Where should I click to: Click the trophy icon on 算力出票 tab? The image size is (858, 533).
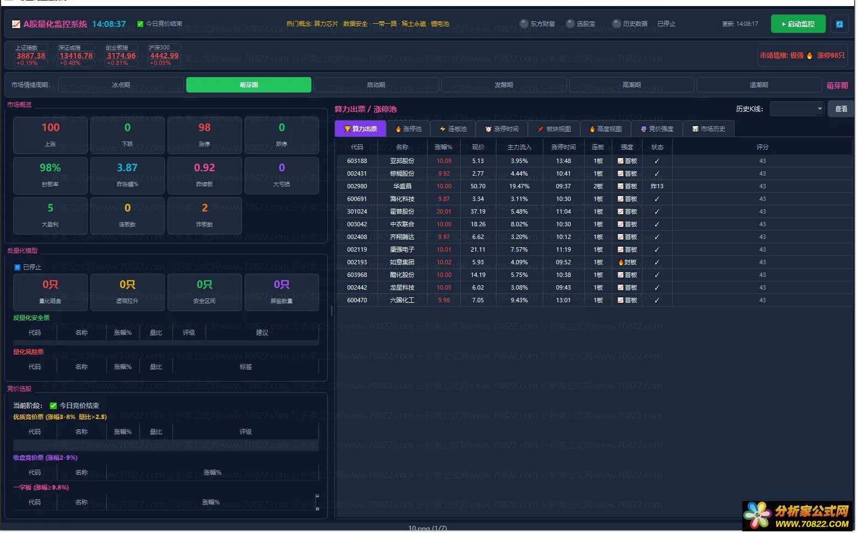[x=347, y=129]
